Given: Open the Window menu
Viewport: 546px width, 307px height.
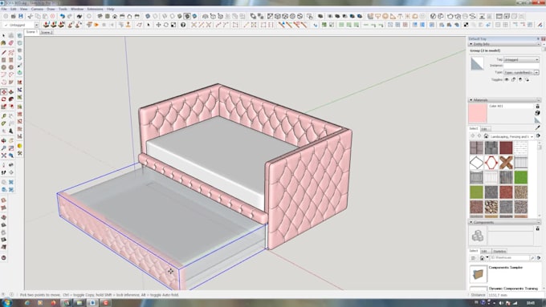Looking at the screenshot, I should click(77, 9).
